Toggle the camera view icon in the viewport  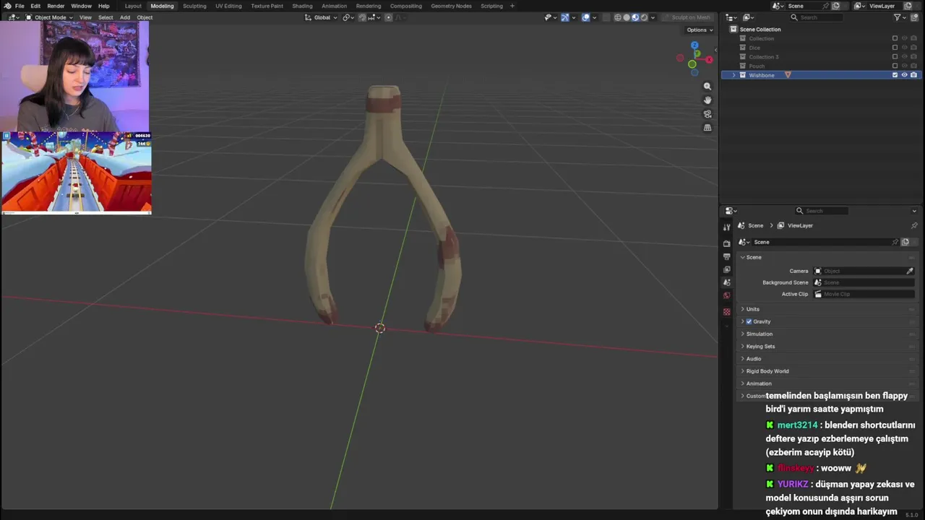707,113
